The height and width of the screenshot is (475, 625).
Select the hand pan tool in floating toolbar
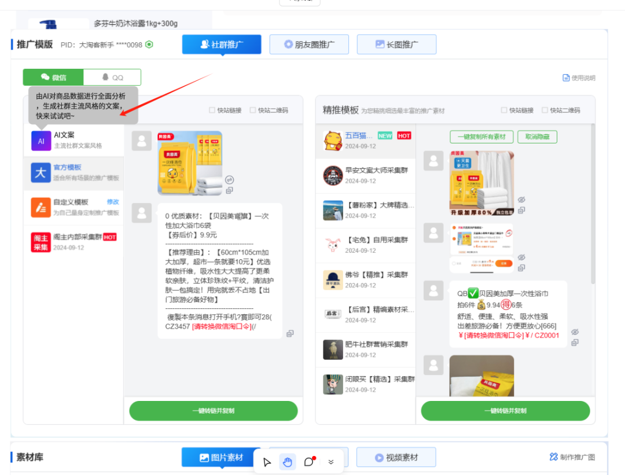tap(288, 462)
